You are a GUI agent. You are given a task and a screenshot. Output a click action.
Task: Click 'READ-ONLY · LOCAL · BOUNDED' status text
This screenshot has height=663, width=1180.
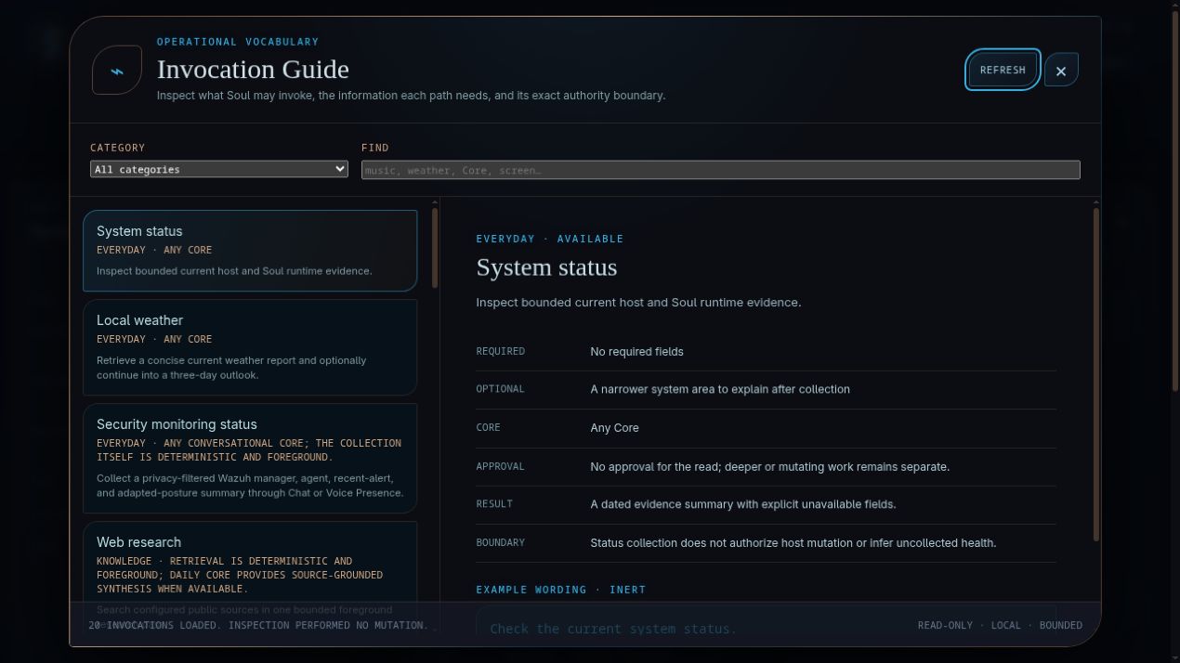pos(1000,626)
